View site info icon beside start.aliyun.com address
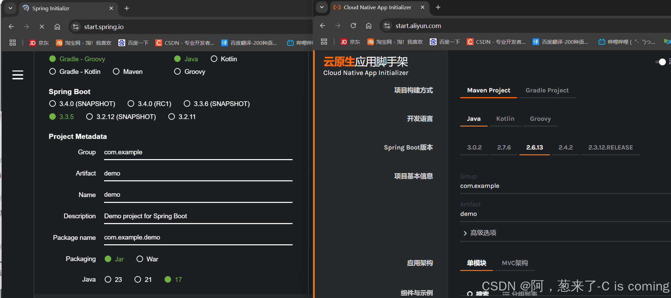The width and height of the screenshot is (671, 298). pos(387,26)
